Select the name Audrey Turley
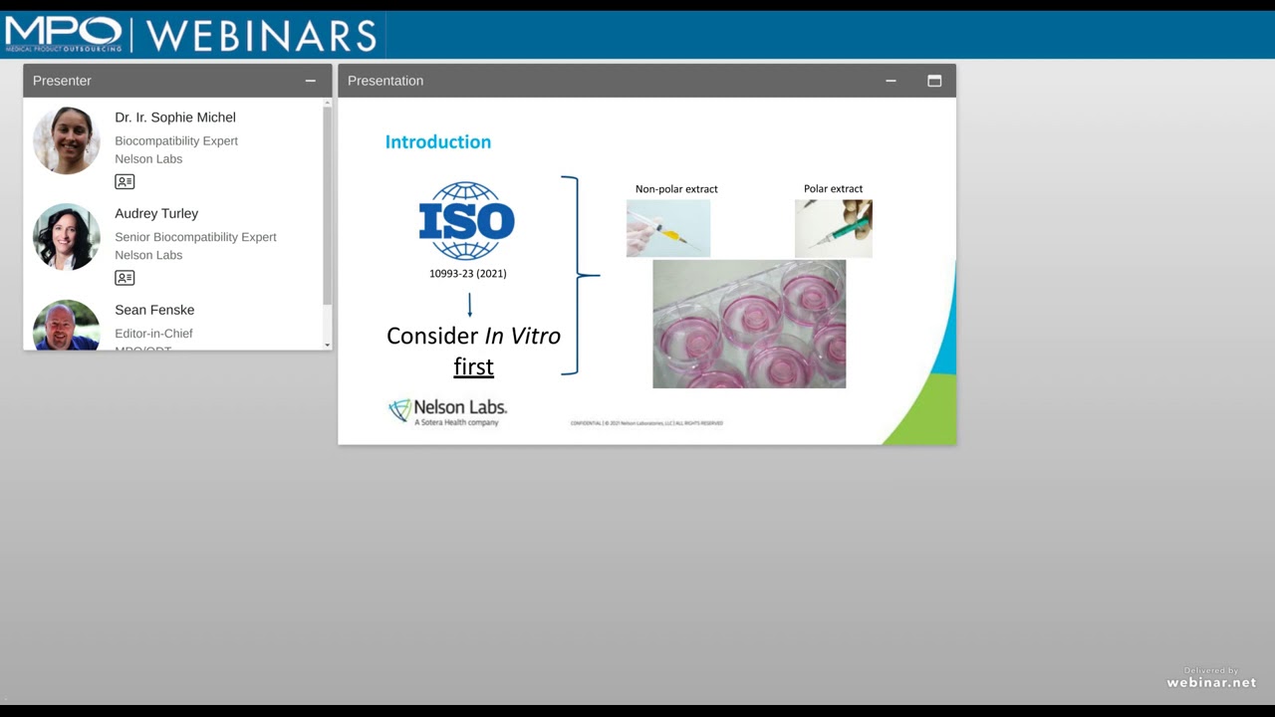1275x717 pixels. pyautogui.click(x=156, y=213)
